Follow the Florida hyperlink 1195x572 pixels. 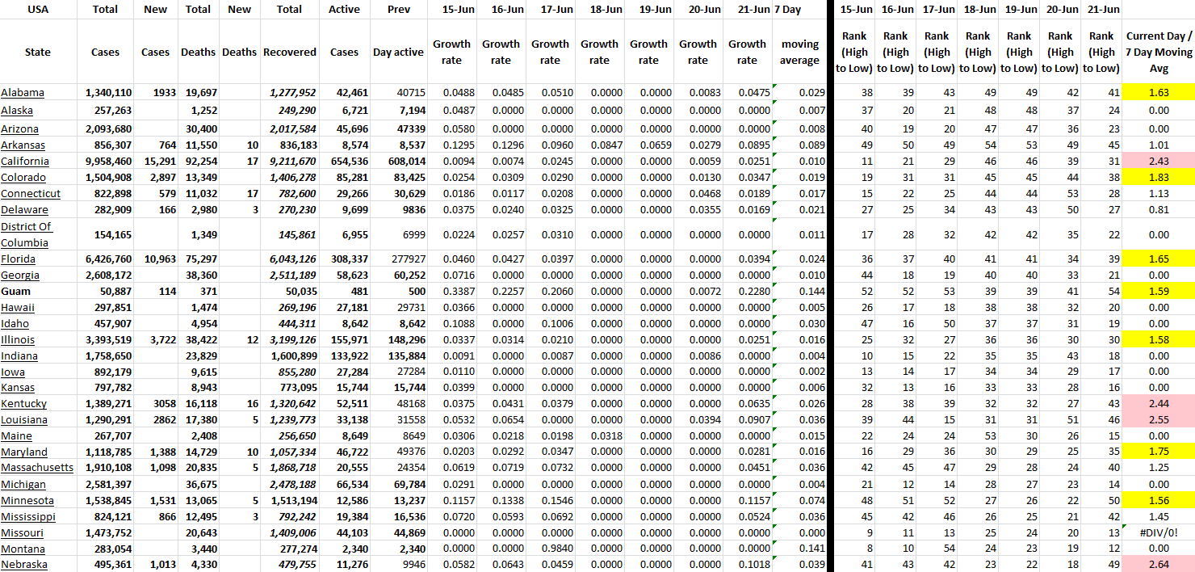click(x=18, y=259)
